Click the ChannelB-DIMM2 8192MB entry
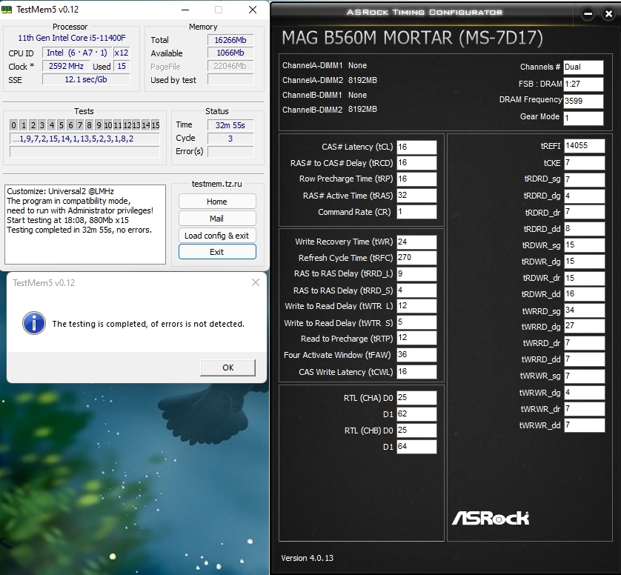 click(330, 110)
